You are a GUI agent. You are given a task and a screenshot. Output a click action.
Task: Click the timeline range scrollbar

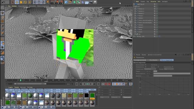coord(30,84)
